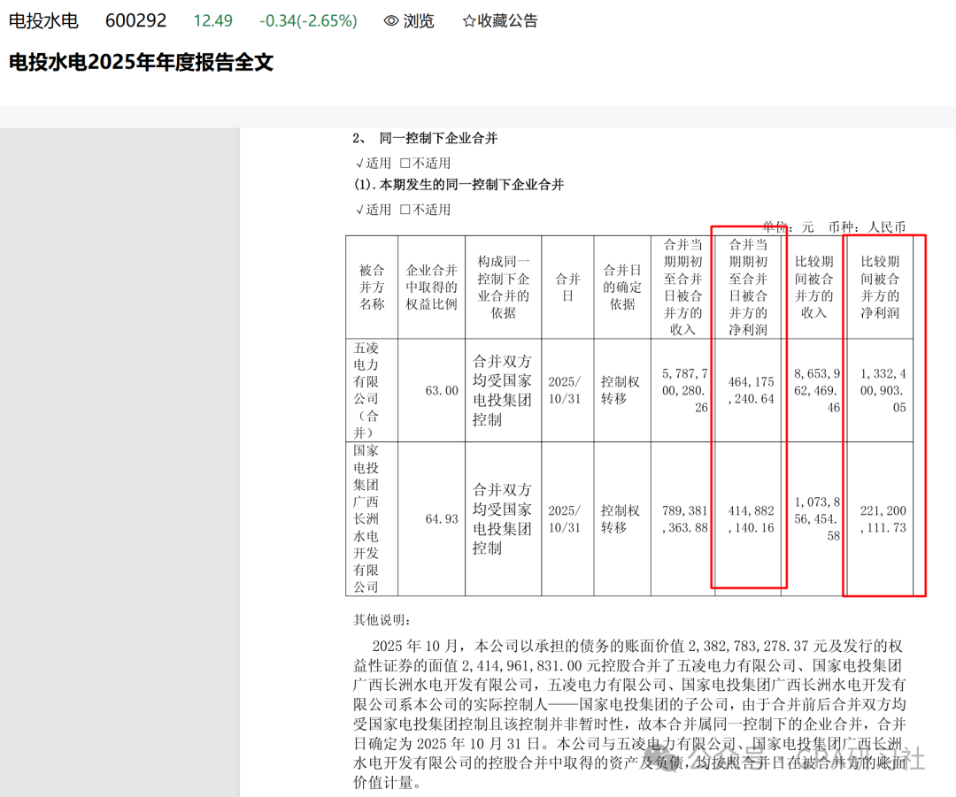
Task: Click the equity ratio value 63.00
Action: [x=442, y=391]
